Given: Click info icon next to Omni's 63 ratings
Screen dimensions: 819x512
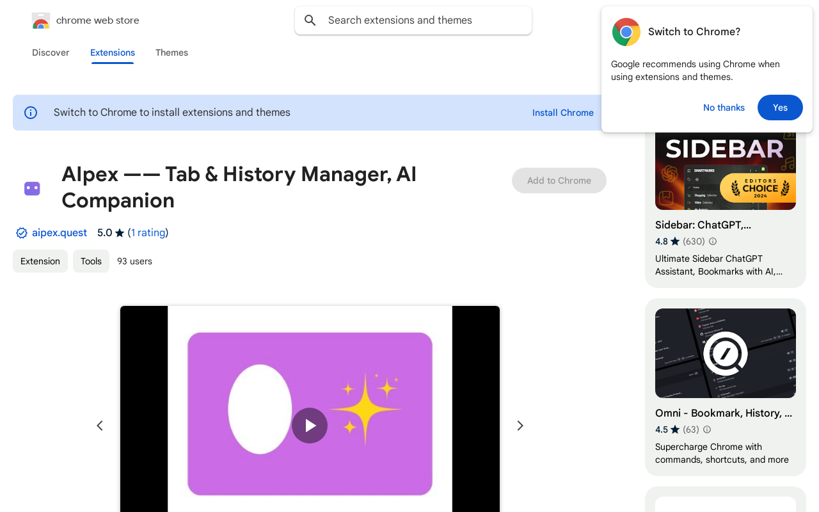Looking at the screenshot, I should point(707,429).
